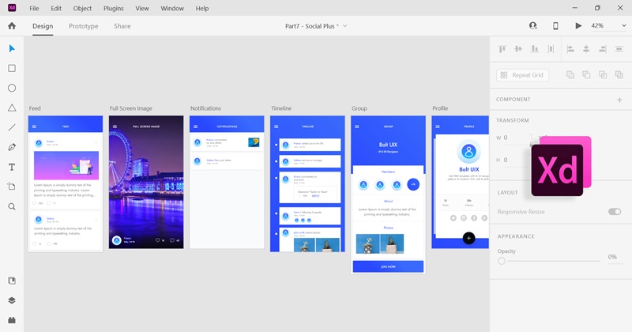
Task: Open the File menu
Action: 34,8
